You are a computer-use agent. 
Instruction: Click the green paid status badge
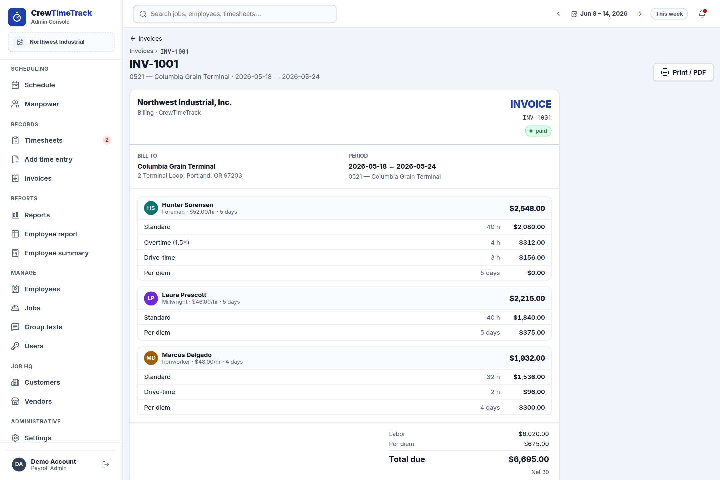click(538, 131)
